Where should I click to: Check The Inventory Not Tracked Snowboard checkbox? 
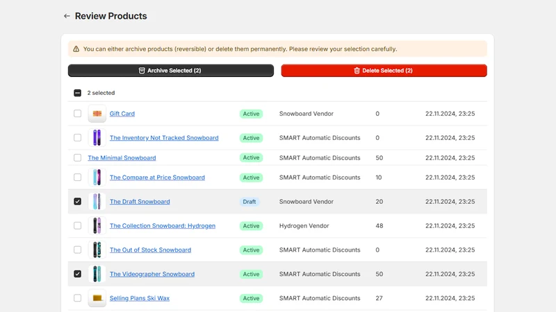tap(77, 137)
